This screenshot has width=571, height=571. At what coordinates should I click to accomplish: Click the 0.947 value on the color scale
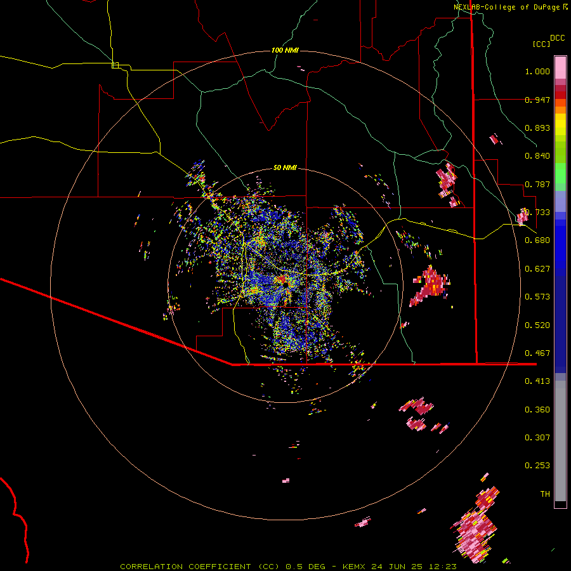[x=537, y=100]
